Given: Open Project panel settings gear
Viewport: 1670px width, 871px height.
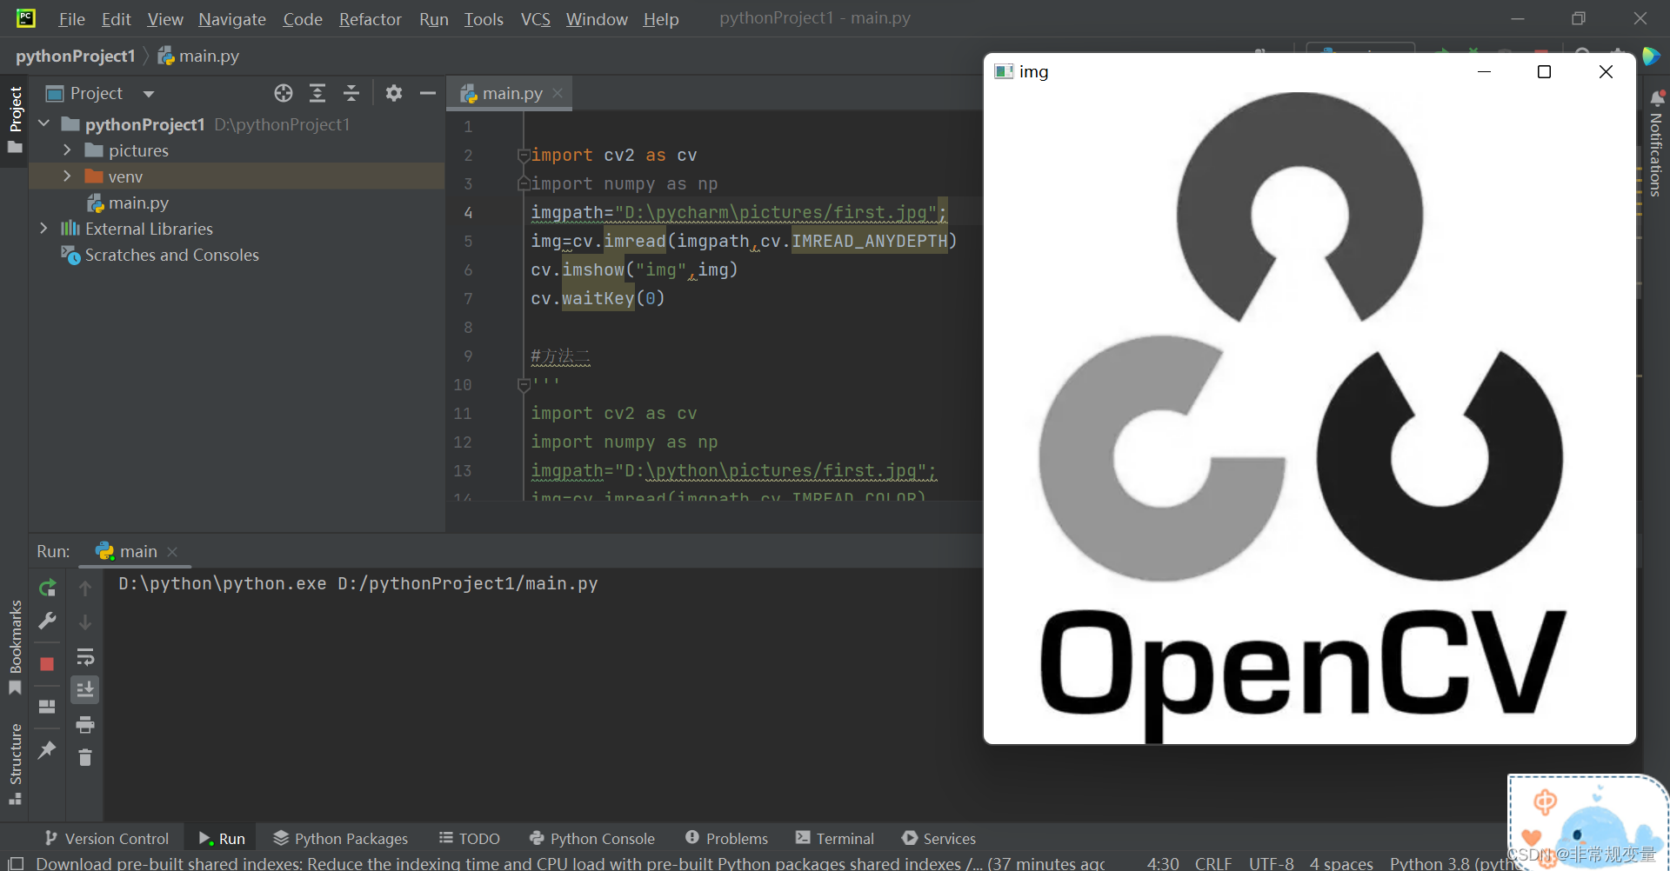Looking at the screenshot, I should point(394,93).
